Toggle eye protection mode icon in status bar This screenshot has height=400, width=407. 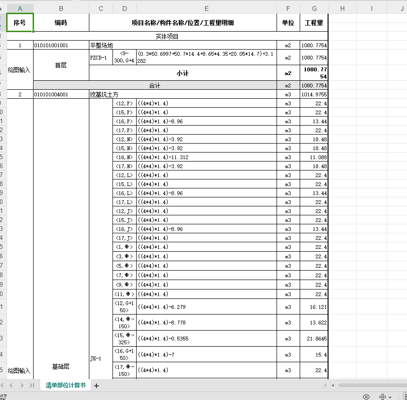coord(366,397)
